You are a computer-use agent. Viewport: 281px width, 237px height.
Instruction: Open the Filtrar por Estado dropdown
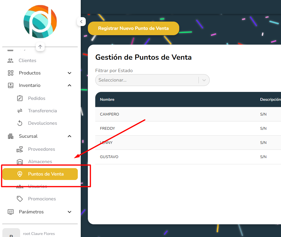[x=152, y=80]
